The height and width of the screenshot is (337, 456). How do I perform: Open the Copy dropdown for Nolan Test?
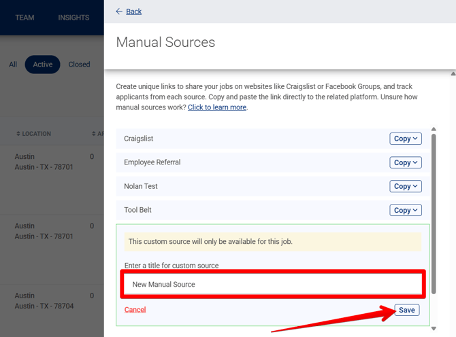pos(406,186)
